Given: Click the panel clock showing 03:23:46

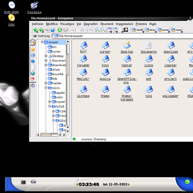Looking at the screenshot, I should [89, 184].
